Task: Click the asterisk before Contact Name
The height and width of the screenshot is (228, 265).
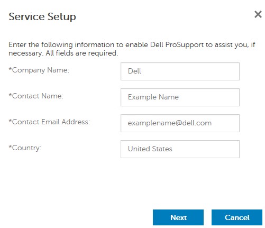Action: pos(10,95)
